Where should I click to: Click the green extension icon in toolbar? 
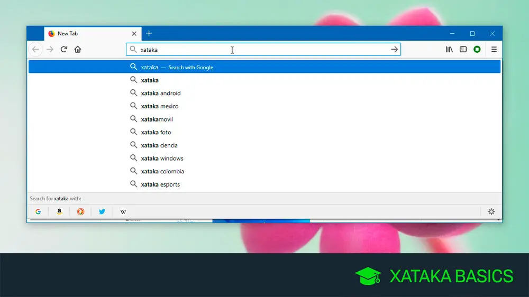pos(477,50)
